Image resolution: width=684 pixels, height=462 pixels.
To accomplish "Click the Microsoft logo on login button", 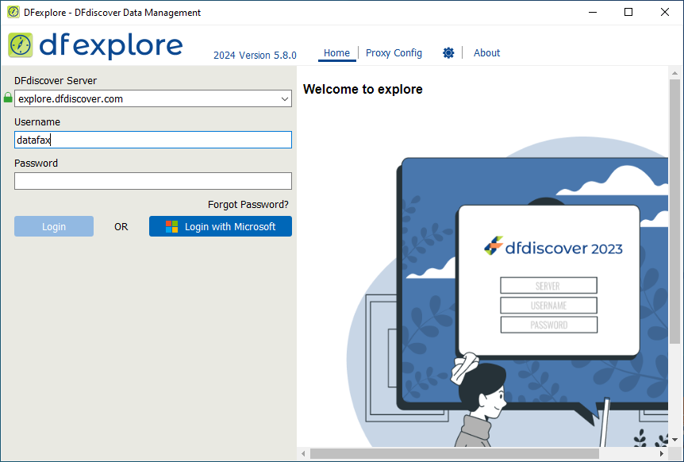I will point(171,226).
